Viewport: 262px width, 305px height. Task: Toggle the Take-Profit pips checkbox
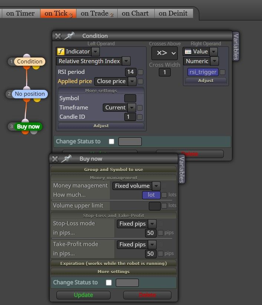click(x=160, y=254)
